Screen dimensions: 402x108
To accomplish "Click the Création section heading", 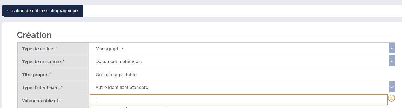I will [x=34, y=35].
